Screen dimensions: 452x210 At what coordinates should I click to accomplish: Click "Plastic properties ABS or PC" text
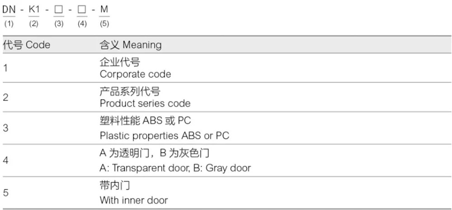tap(165, 136)
